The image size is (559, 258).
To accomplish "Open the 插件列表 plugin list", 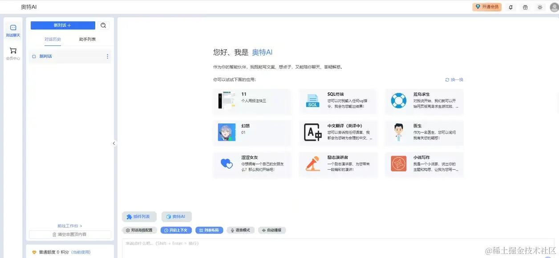I will point(139,217).
